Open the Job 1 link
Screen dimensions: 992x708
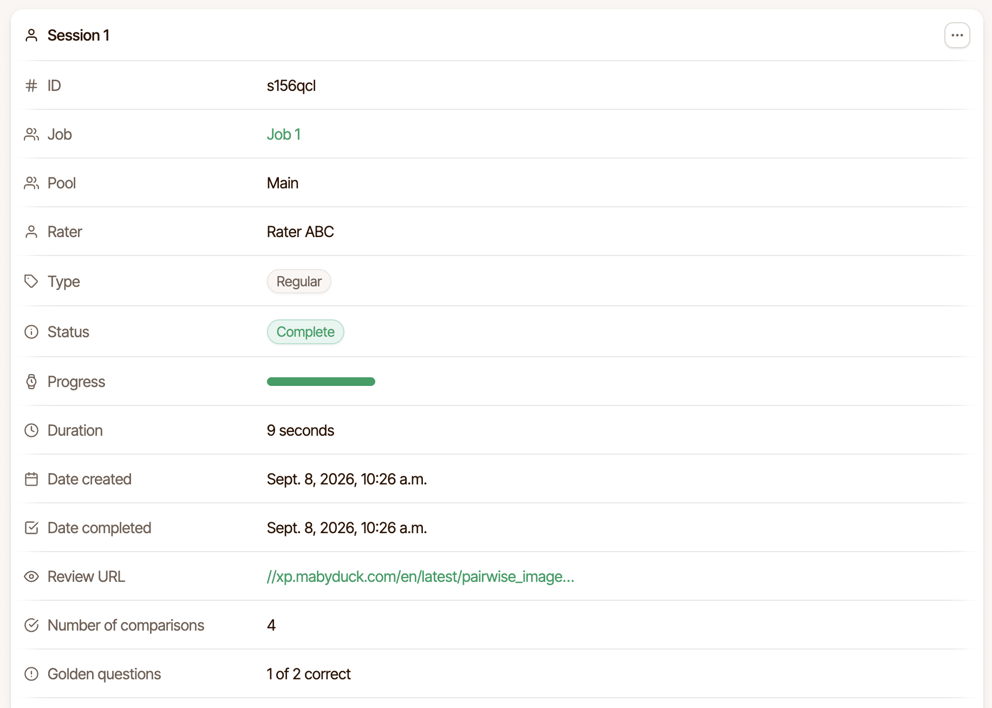pos(284,134)
